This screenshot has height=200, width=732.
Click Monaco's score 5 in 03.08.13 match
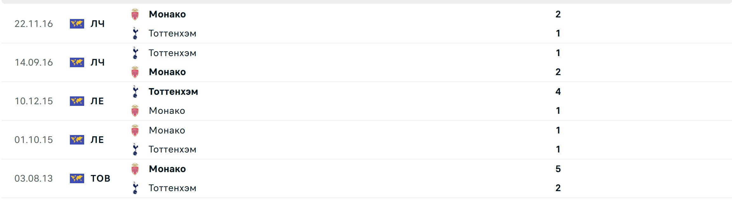coord(558,169)
